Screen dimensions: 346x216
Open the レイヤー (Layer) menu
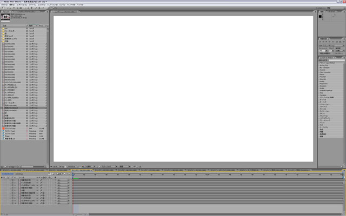coord(32,5)
